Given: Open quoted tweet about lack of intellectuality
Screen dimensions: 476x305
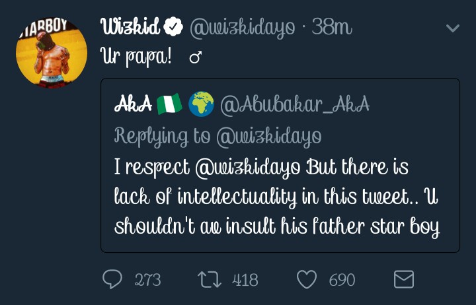Looking at the screenshot, I should click(280, 198).
